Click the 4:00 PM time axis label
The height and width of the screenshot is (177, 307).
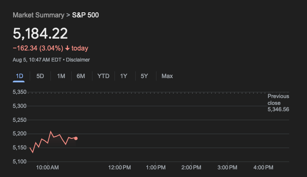[x=263, y=168]
